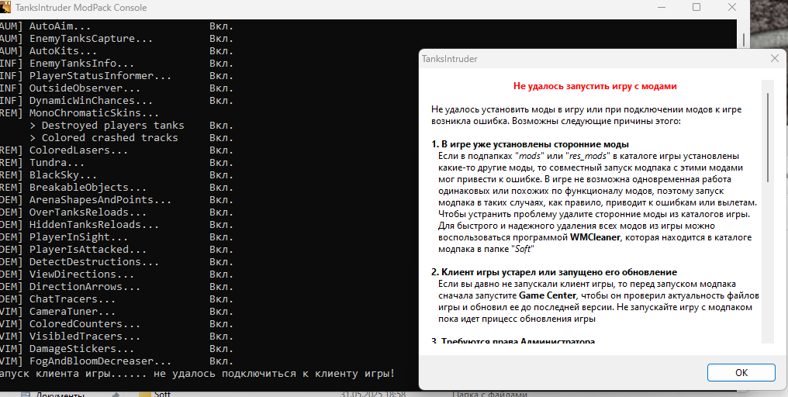
Task: Minimize the ModPack Console window
Action: point(660,8)
